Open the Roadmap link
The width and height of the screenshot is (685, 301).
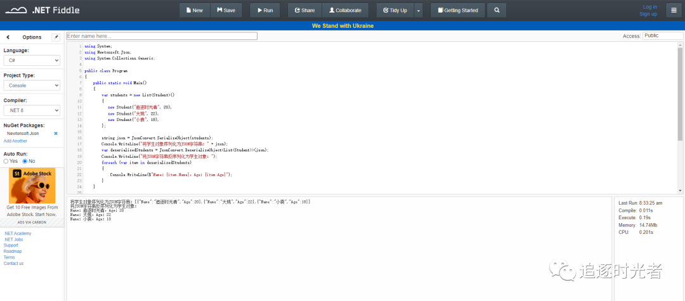[x=13, y=252]
